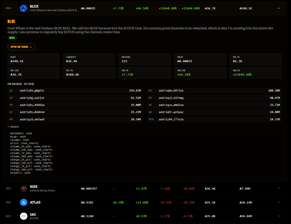Expand the ATLAS row details arrow
Viewport: 291px width, 224px height.
pos(279,202)
